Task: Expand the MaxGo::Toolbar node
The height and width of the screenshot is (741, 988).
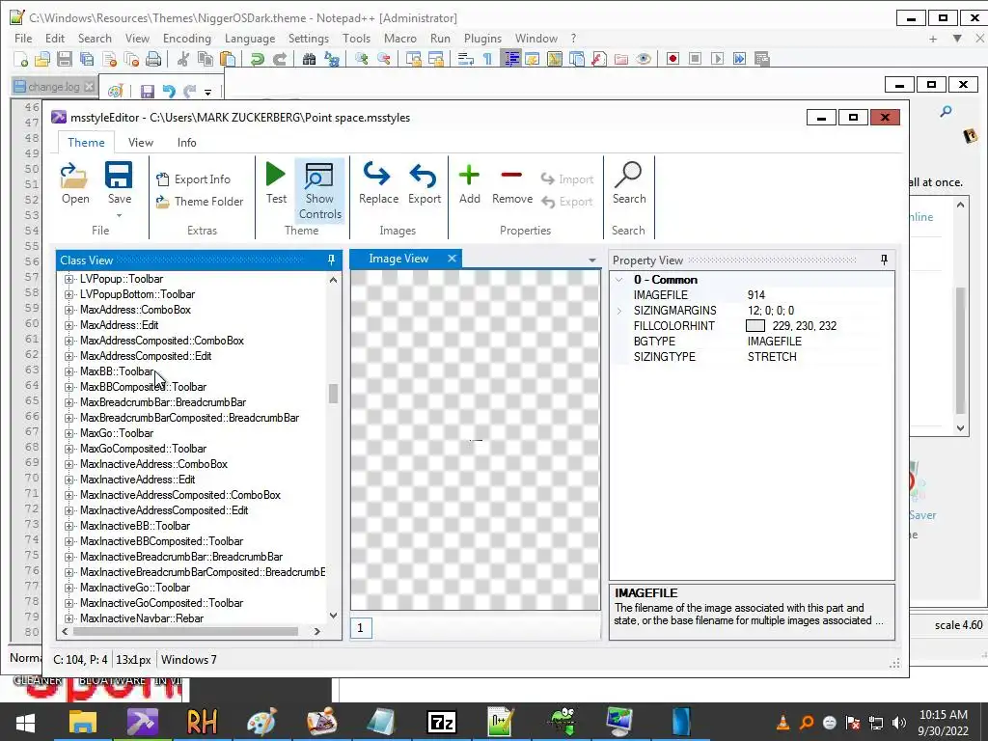Action: pyautogui.click(x=69, y=433)
